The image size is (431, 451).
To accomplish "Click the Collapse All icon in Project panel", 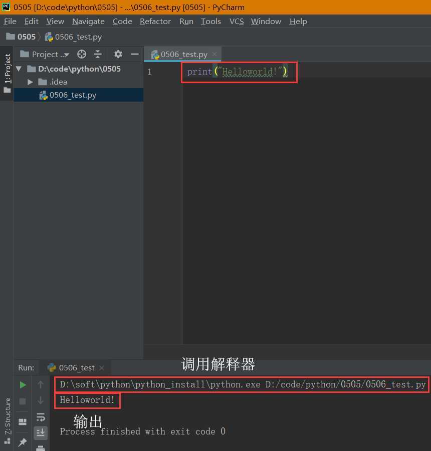I will tap(98, 54).
